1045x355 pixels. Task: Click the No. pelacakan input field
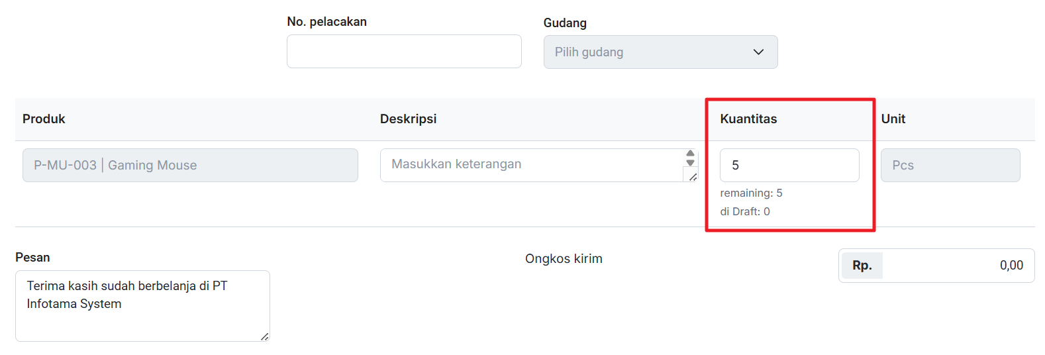[404, 52]
